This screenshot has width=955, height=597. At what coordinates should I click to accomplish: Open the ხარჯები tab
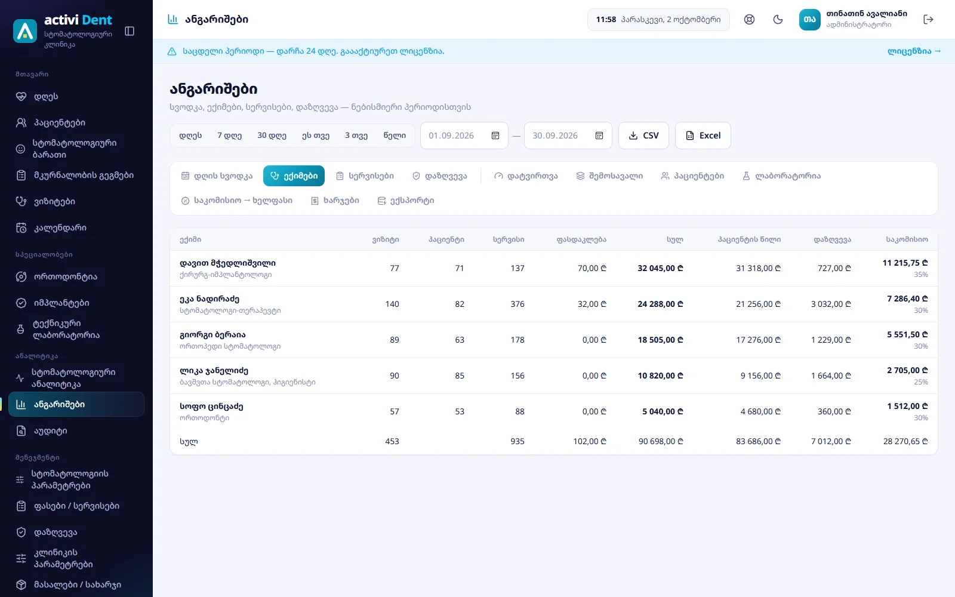point(335,201)
